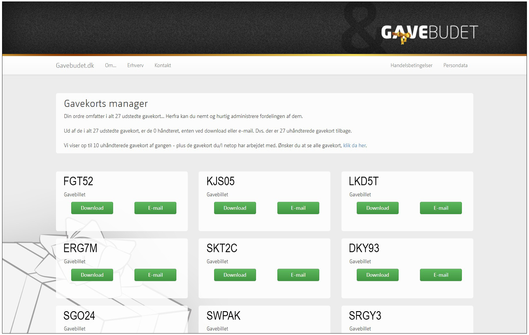Viewport: 529px width, 335px height.
Task: Send gift card FGT52 by E-mail
Action: (155, 208)
